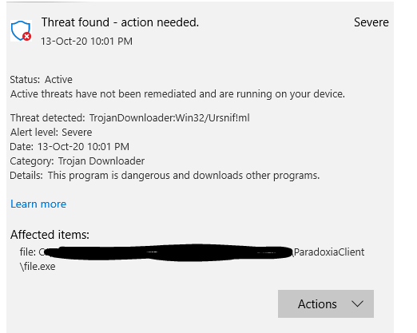Click the 'Active threats have not been remediated' message
This screenshot has height=333, width=417.
point(177,94)
